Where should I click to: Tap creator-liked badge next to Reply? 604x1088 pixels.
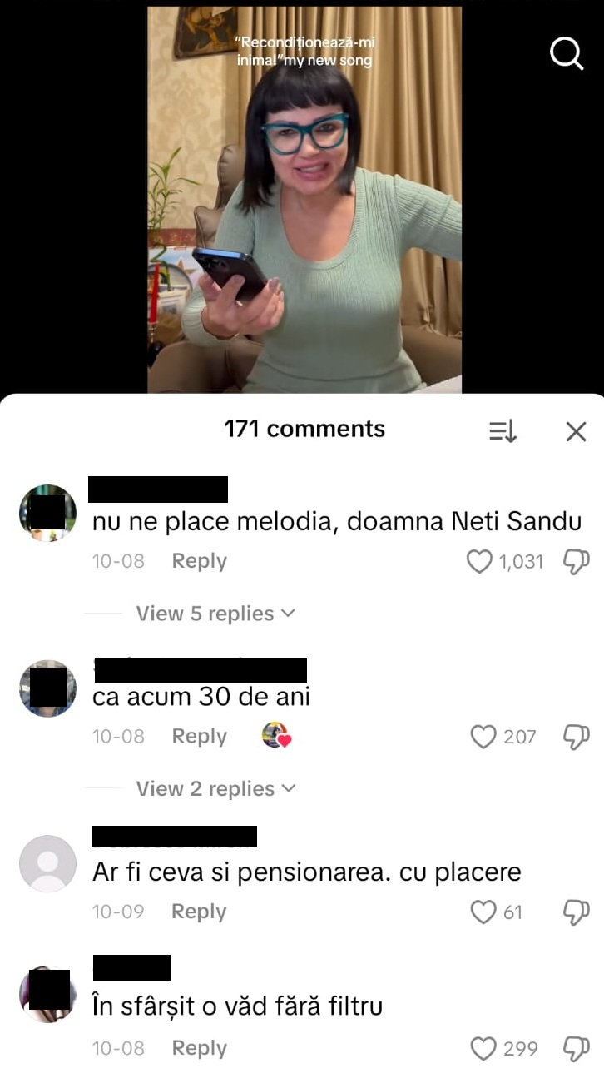[x=276, y=735]
